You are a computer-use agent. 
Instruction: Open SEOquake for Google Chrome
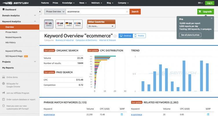[x=13, y=85]
